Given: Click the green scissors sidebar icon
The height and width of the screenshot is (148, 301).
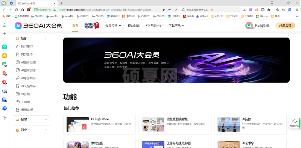Looking at the screenshot, I should 5,118.
